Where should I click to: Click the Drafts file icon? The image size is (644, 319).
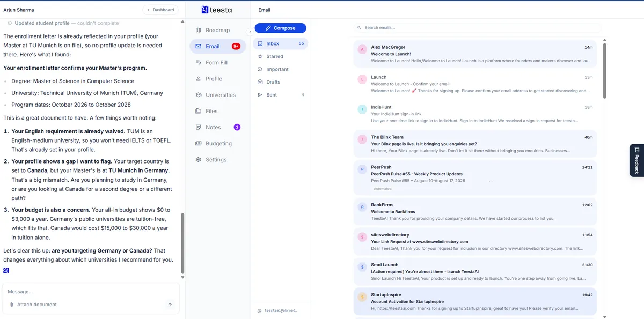pyautogui.click(x=260, y=82)
